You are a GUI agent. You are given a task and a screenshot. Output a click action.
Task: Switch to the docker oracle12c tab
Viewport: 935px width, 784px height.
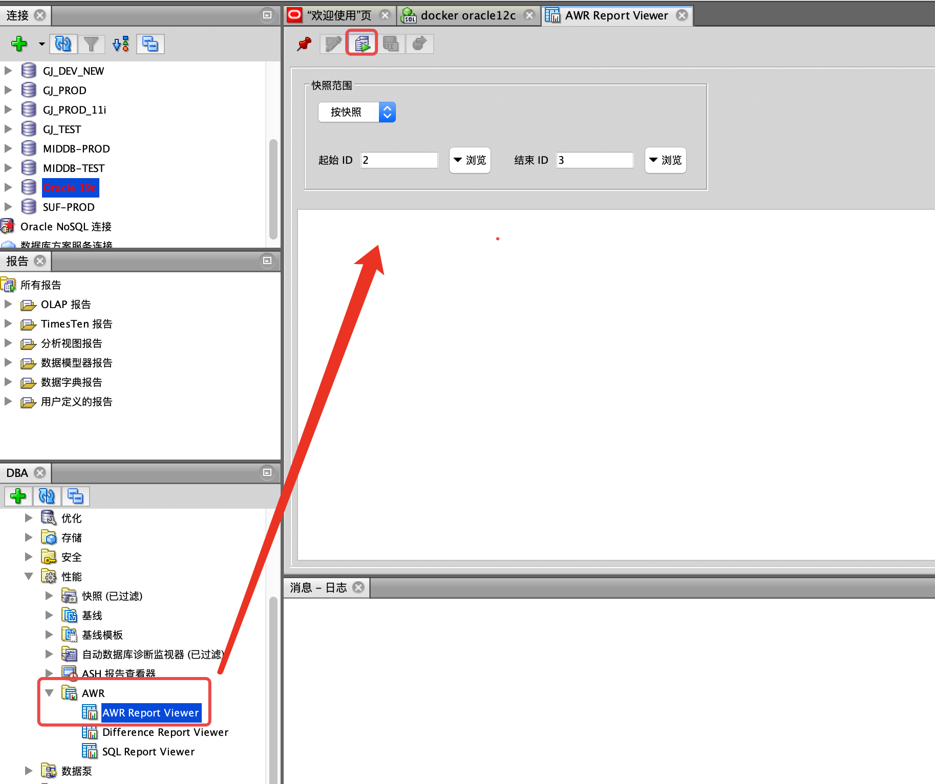(468, 15)
